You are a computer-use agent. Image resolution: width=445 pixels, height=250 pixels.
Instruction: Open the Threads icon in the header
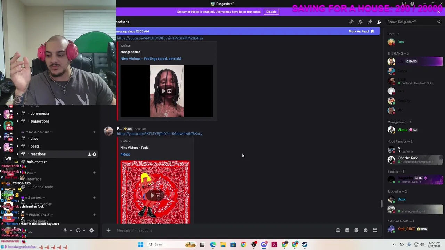(351, 22)
